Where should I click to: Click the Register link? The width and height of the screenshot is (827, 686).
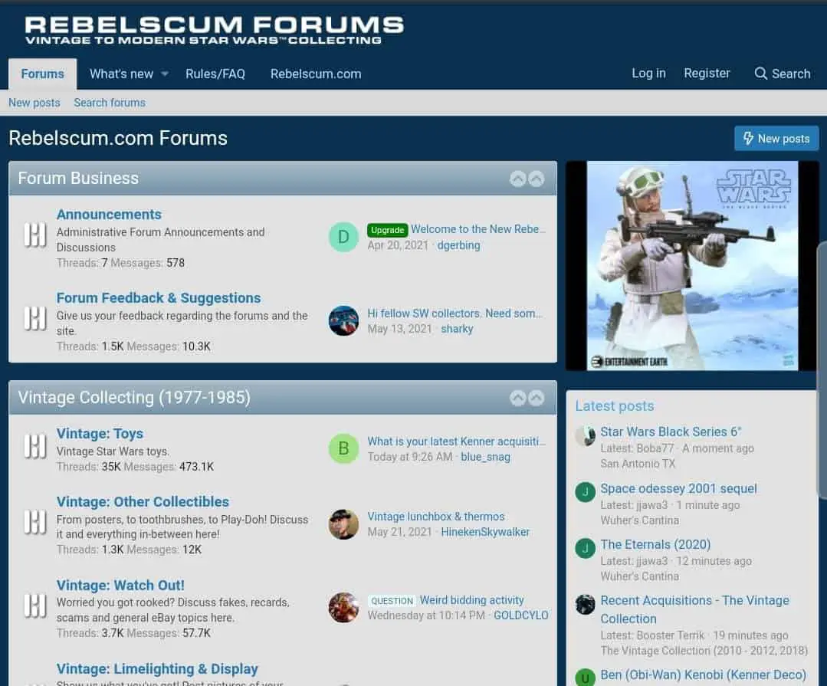pos(707,74)
